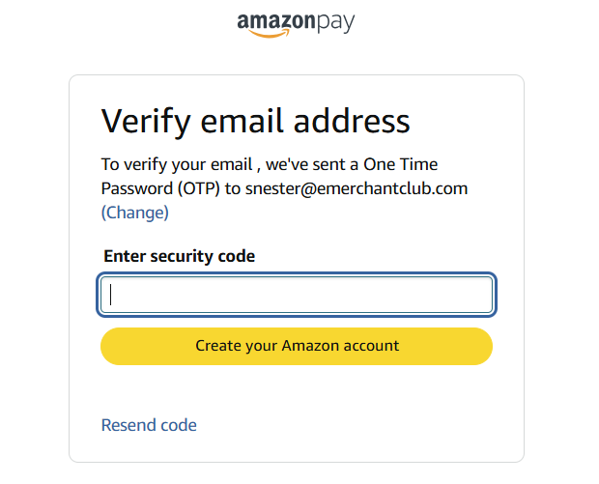The width and height of the screenshot is (599, 484).
Task: Place cursor in the OTP text box
Action: point(297,295)
